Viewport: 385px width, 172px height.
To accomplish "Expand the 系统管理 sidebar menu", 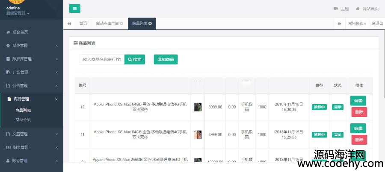I will (x=31, y=46).
